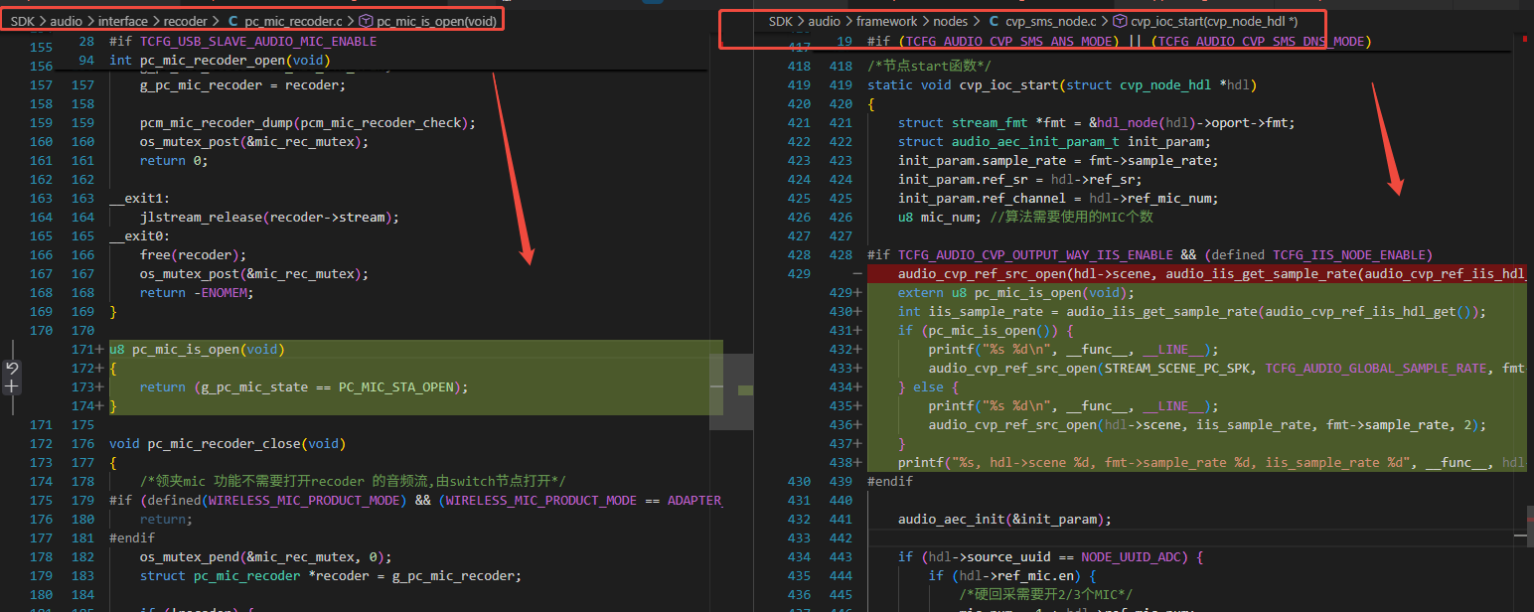Click the line 'if (hdl->source_uuid == NODE_UUID_ADC) {'
Screen dimensions: 1534x612
coord(1051,556)
